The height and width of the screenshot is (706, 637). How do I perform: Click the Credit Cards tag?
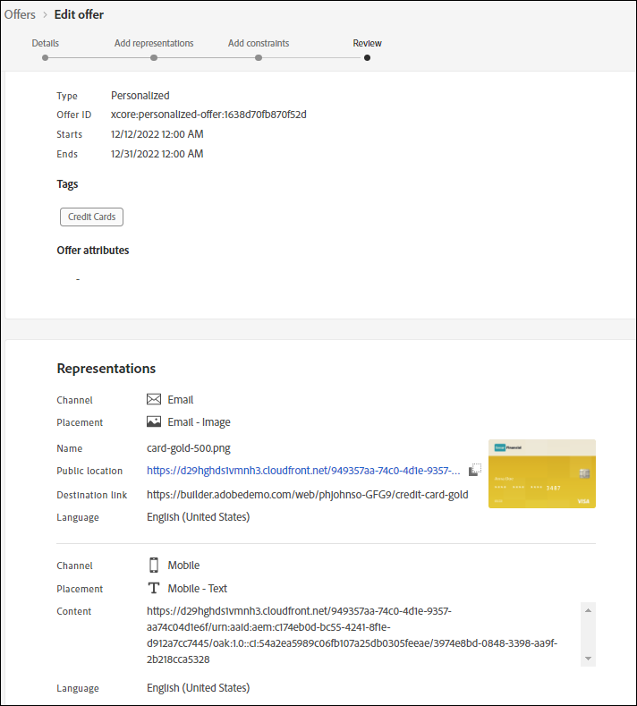(91, 217)
